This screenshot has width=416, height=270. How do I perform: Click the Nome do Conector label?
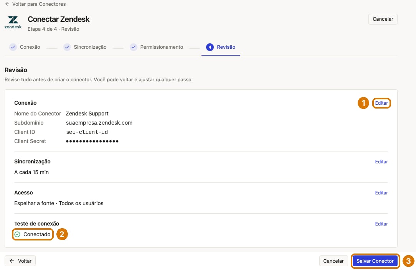pyautogui.click(x=38, y=114)
